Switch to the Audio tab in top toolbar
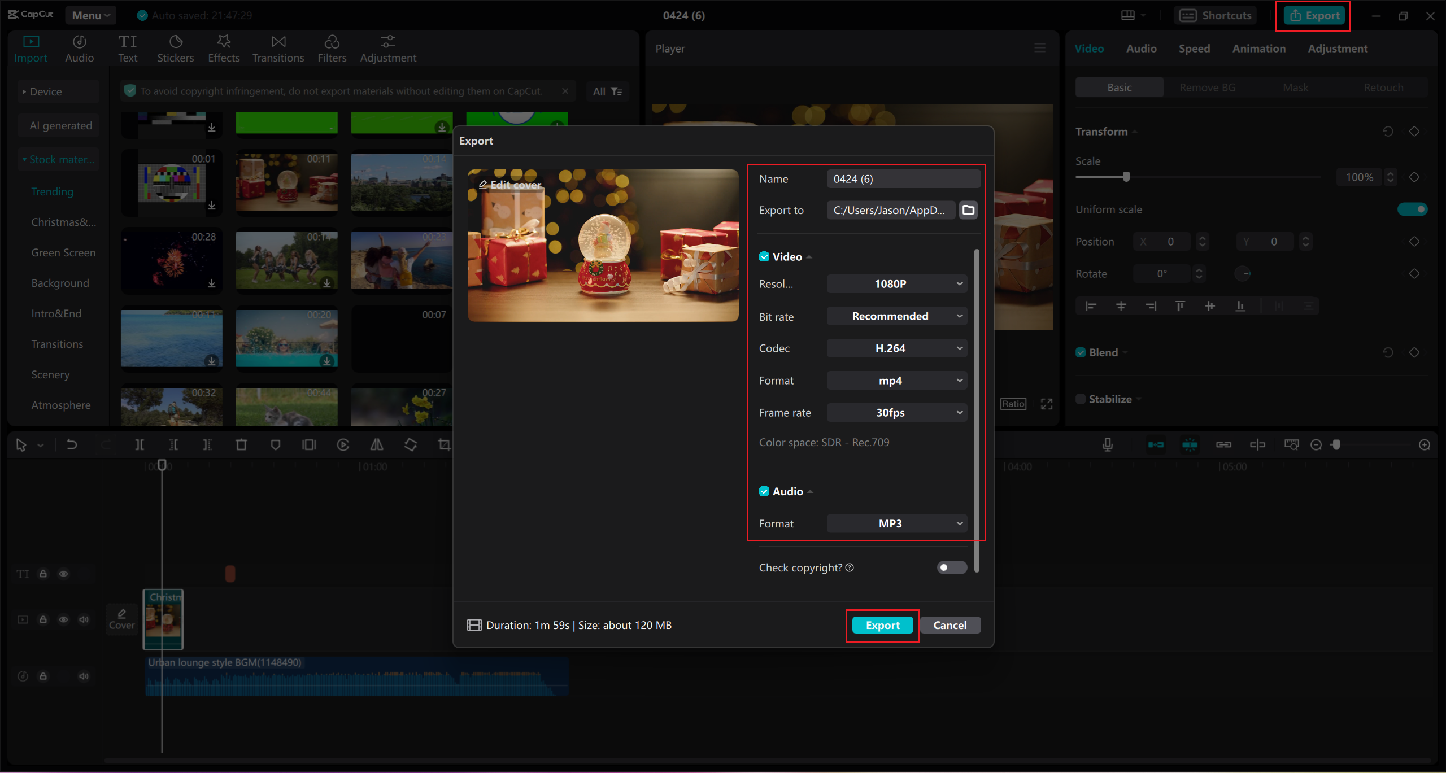The width and height of the screenshot is (1446, 773). tap(79, 49)
